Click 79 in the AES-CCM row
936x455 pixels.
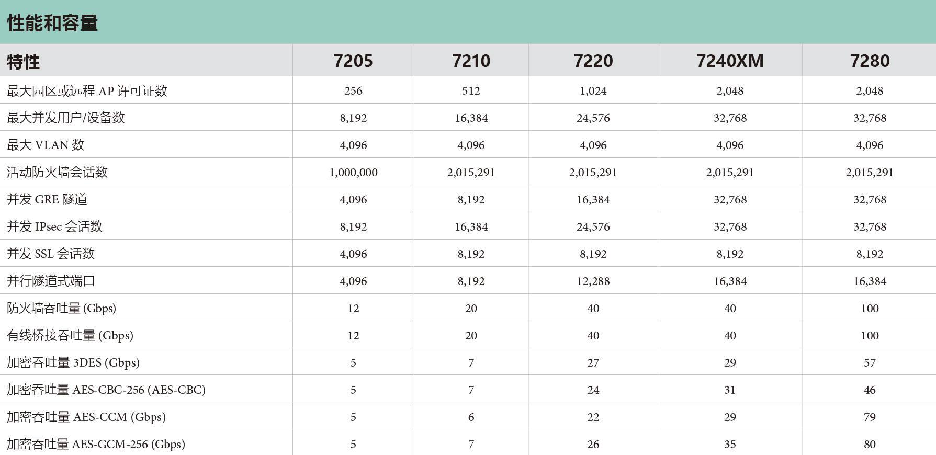[870, 417]
